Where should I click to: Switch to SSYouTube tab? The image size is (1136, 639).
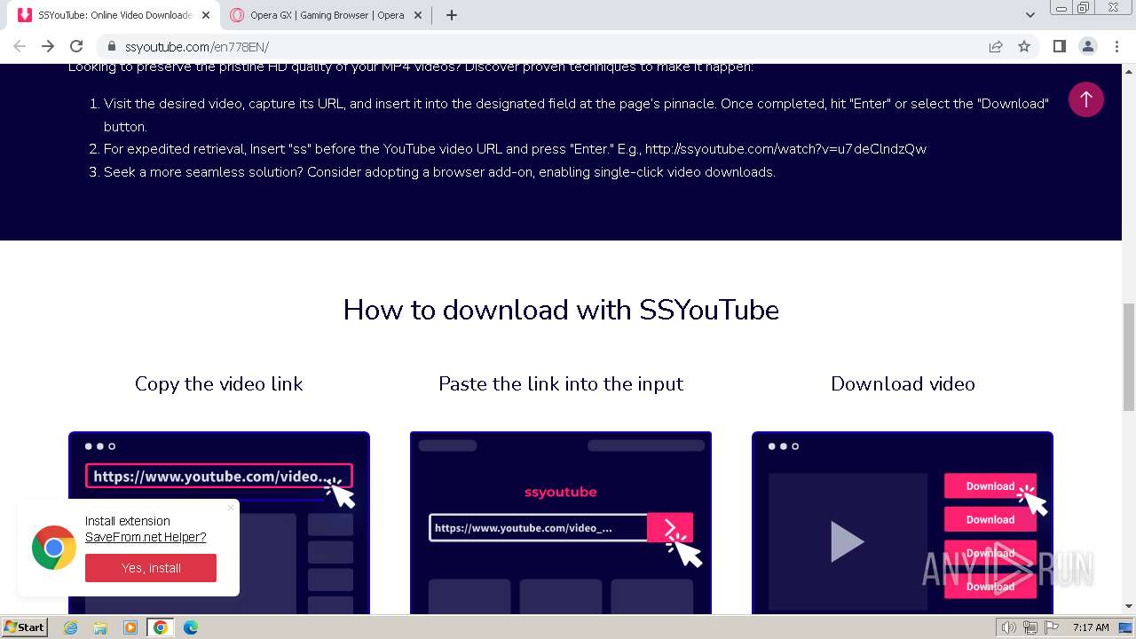[114, 15]
